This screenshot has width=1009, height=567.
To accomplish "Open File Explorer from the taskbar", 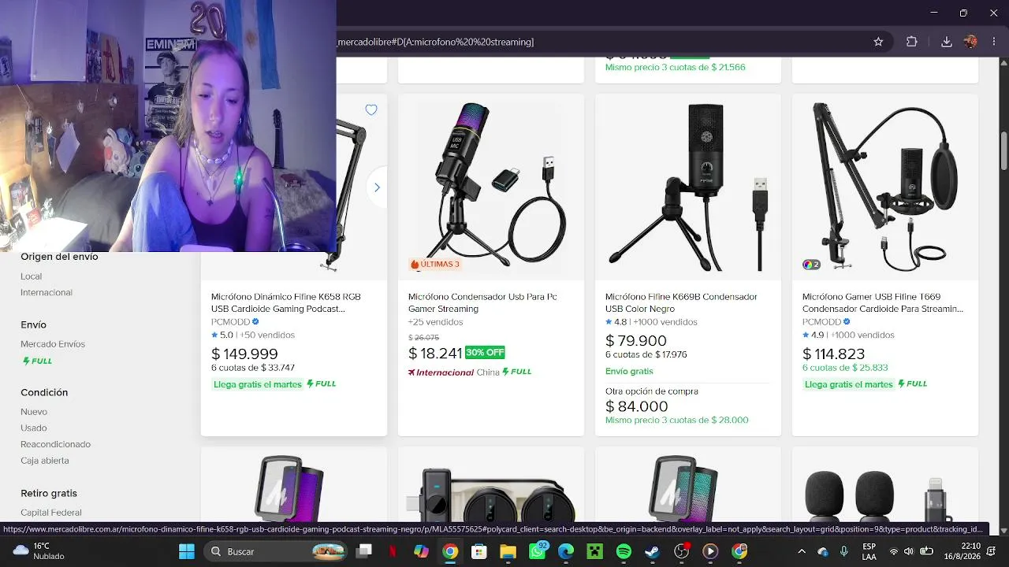I will (x=508, y=551).
